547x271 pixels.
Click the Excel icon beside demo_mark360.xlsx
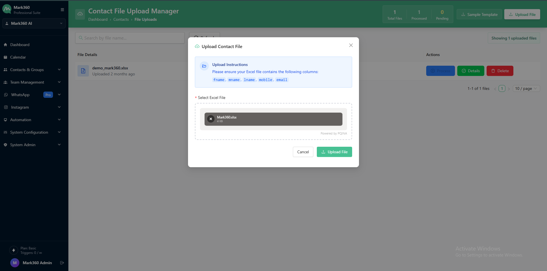pos(83,71)
